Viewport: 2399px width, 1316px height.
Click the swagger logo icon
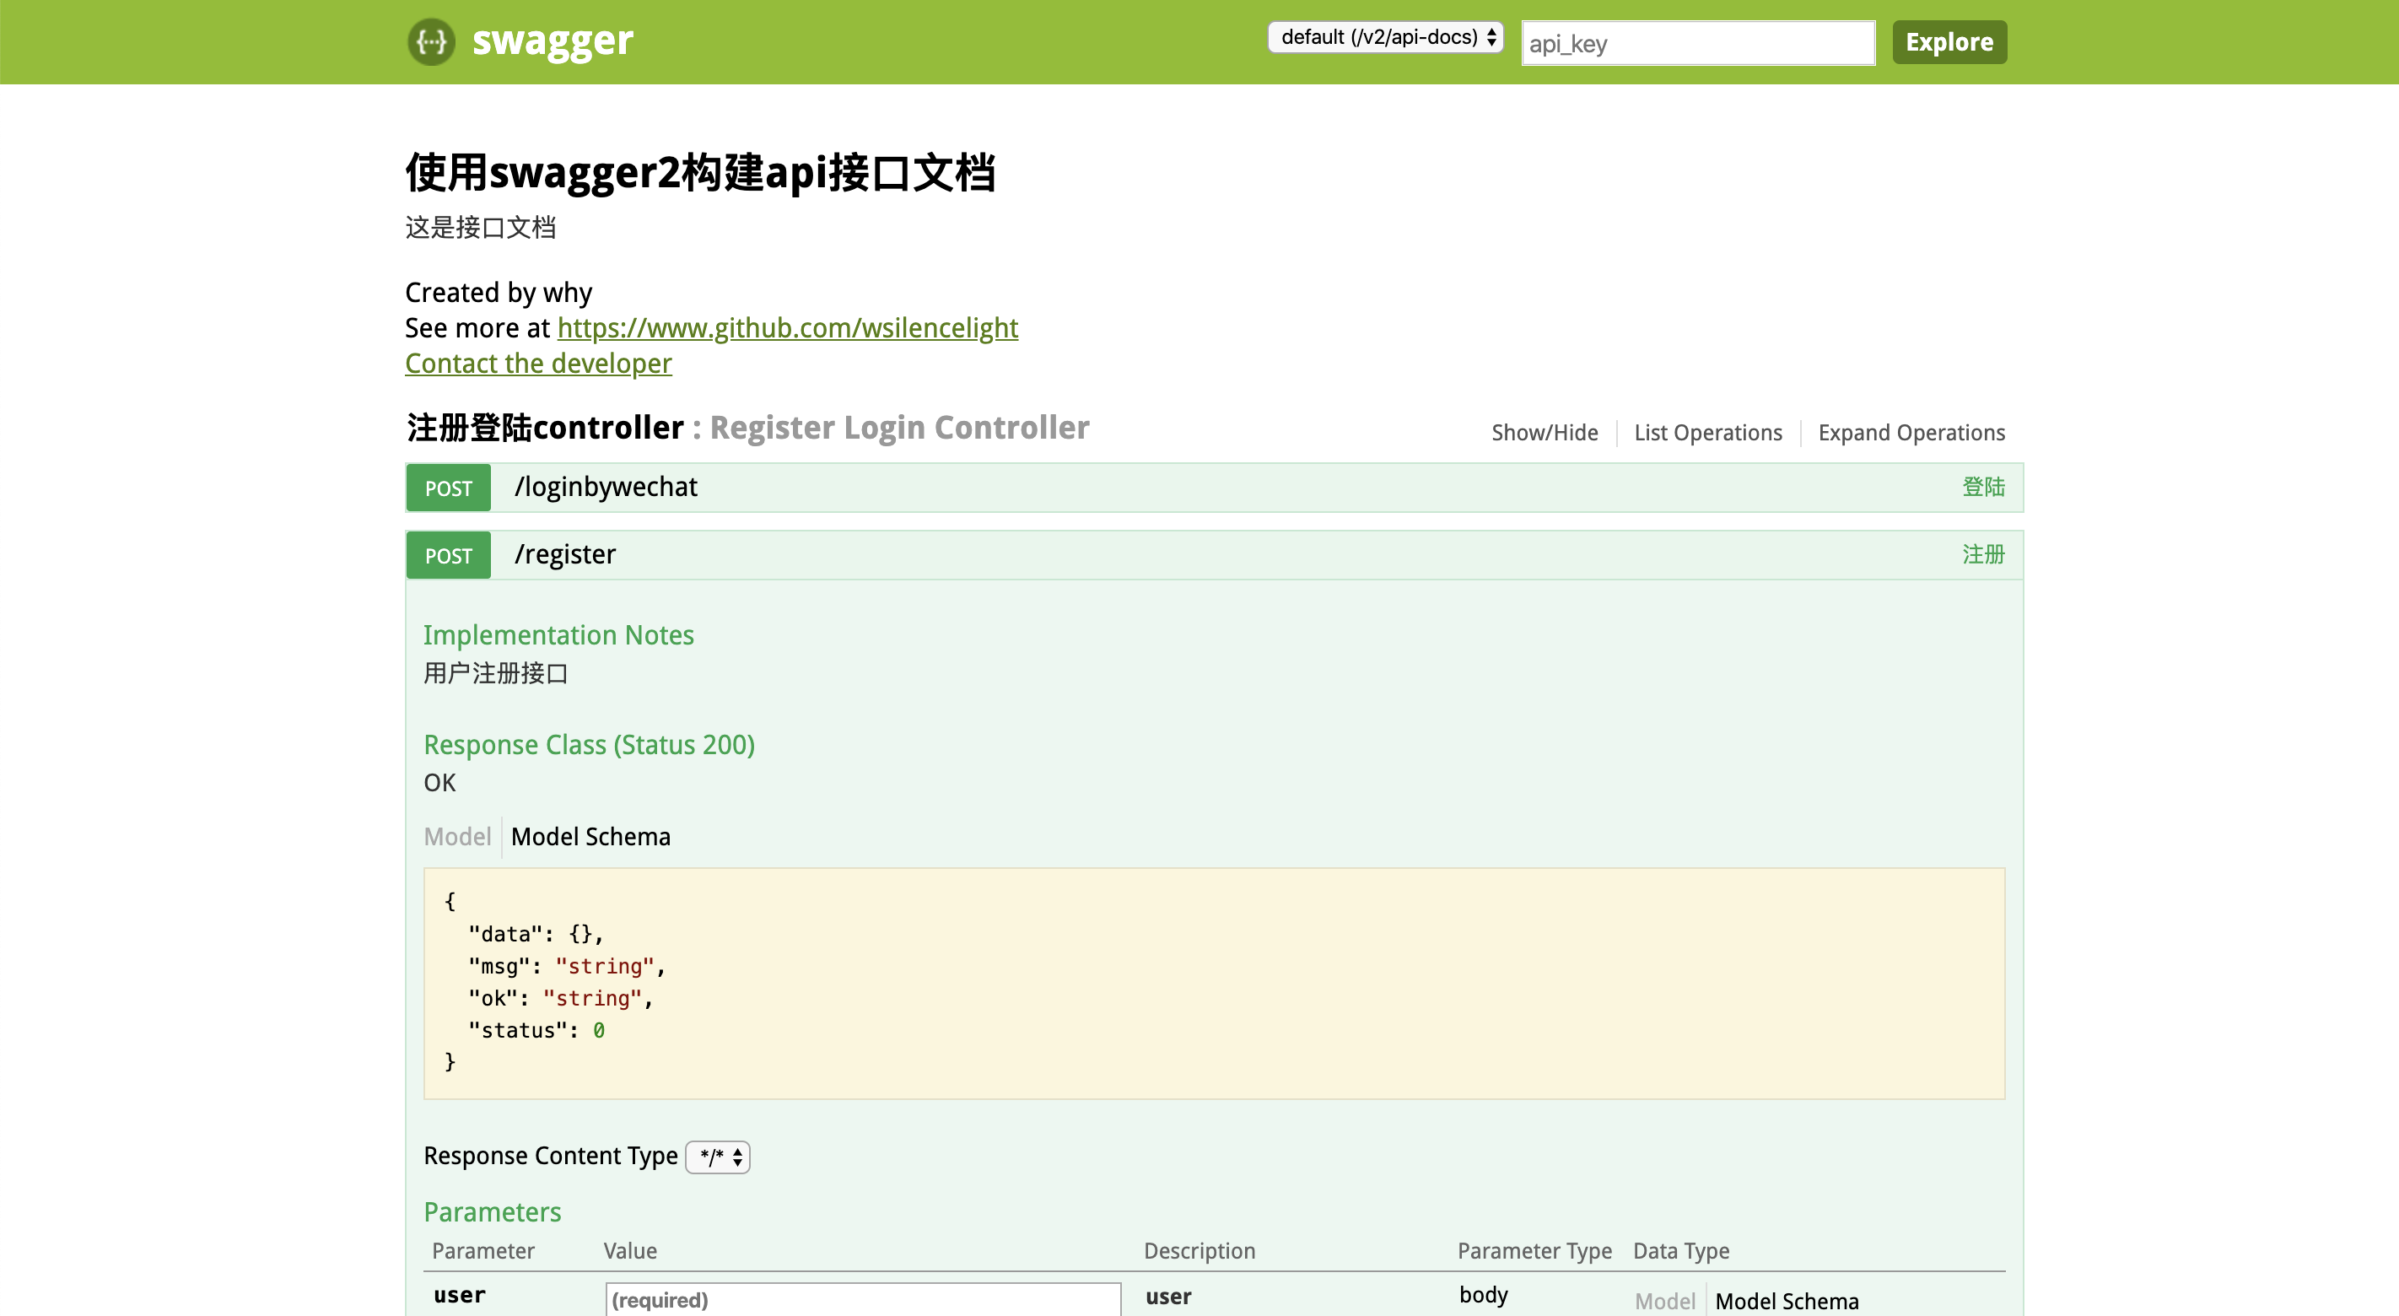(x=431, y=42)
